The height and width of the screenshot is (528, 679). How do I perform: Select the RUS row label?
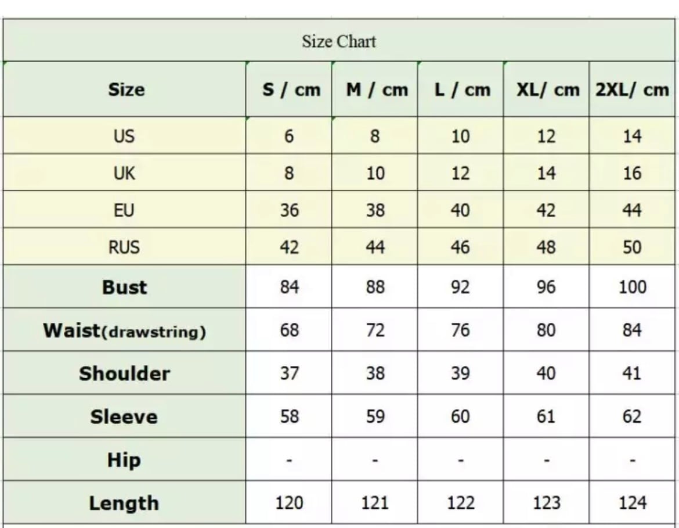[125, 246]
